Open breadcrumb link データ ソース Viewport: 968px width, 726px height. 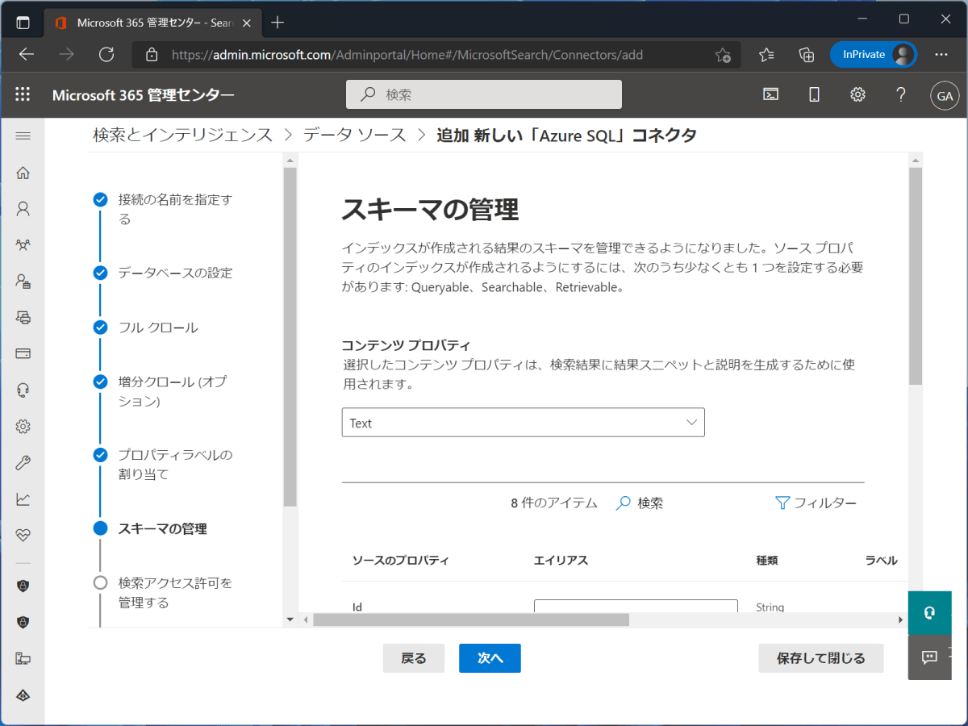click(x=355, y=135)
